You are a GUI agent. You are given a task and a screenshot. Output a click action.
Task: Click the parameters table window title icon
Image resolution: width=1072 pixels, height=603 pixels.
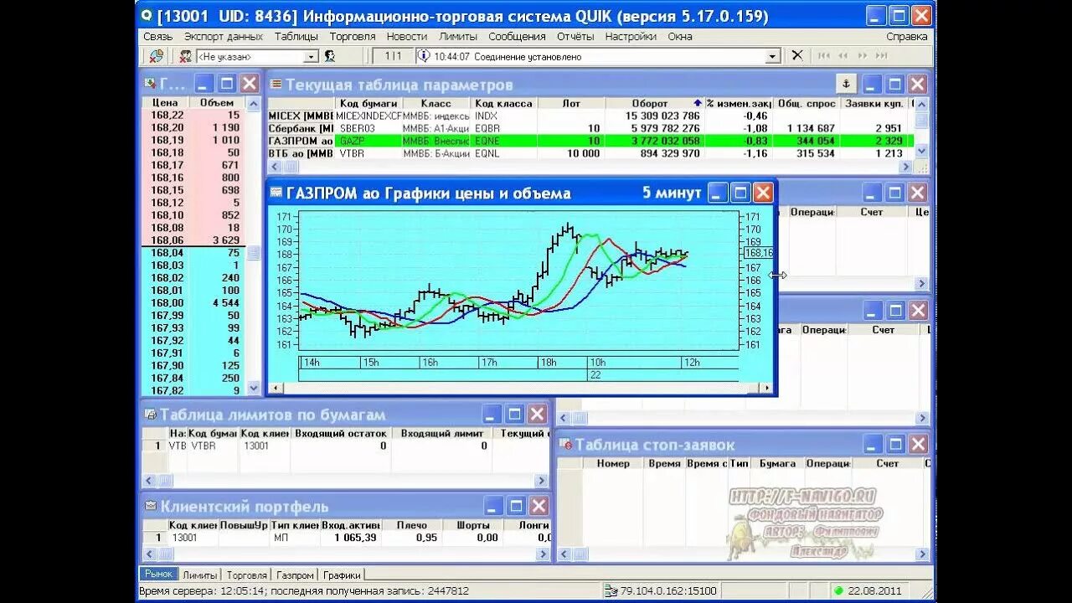tap(276, 85)
